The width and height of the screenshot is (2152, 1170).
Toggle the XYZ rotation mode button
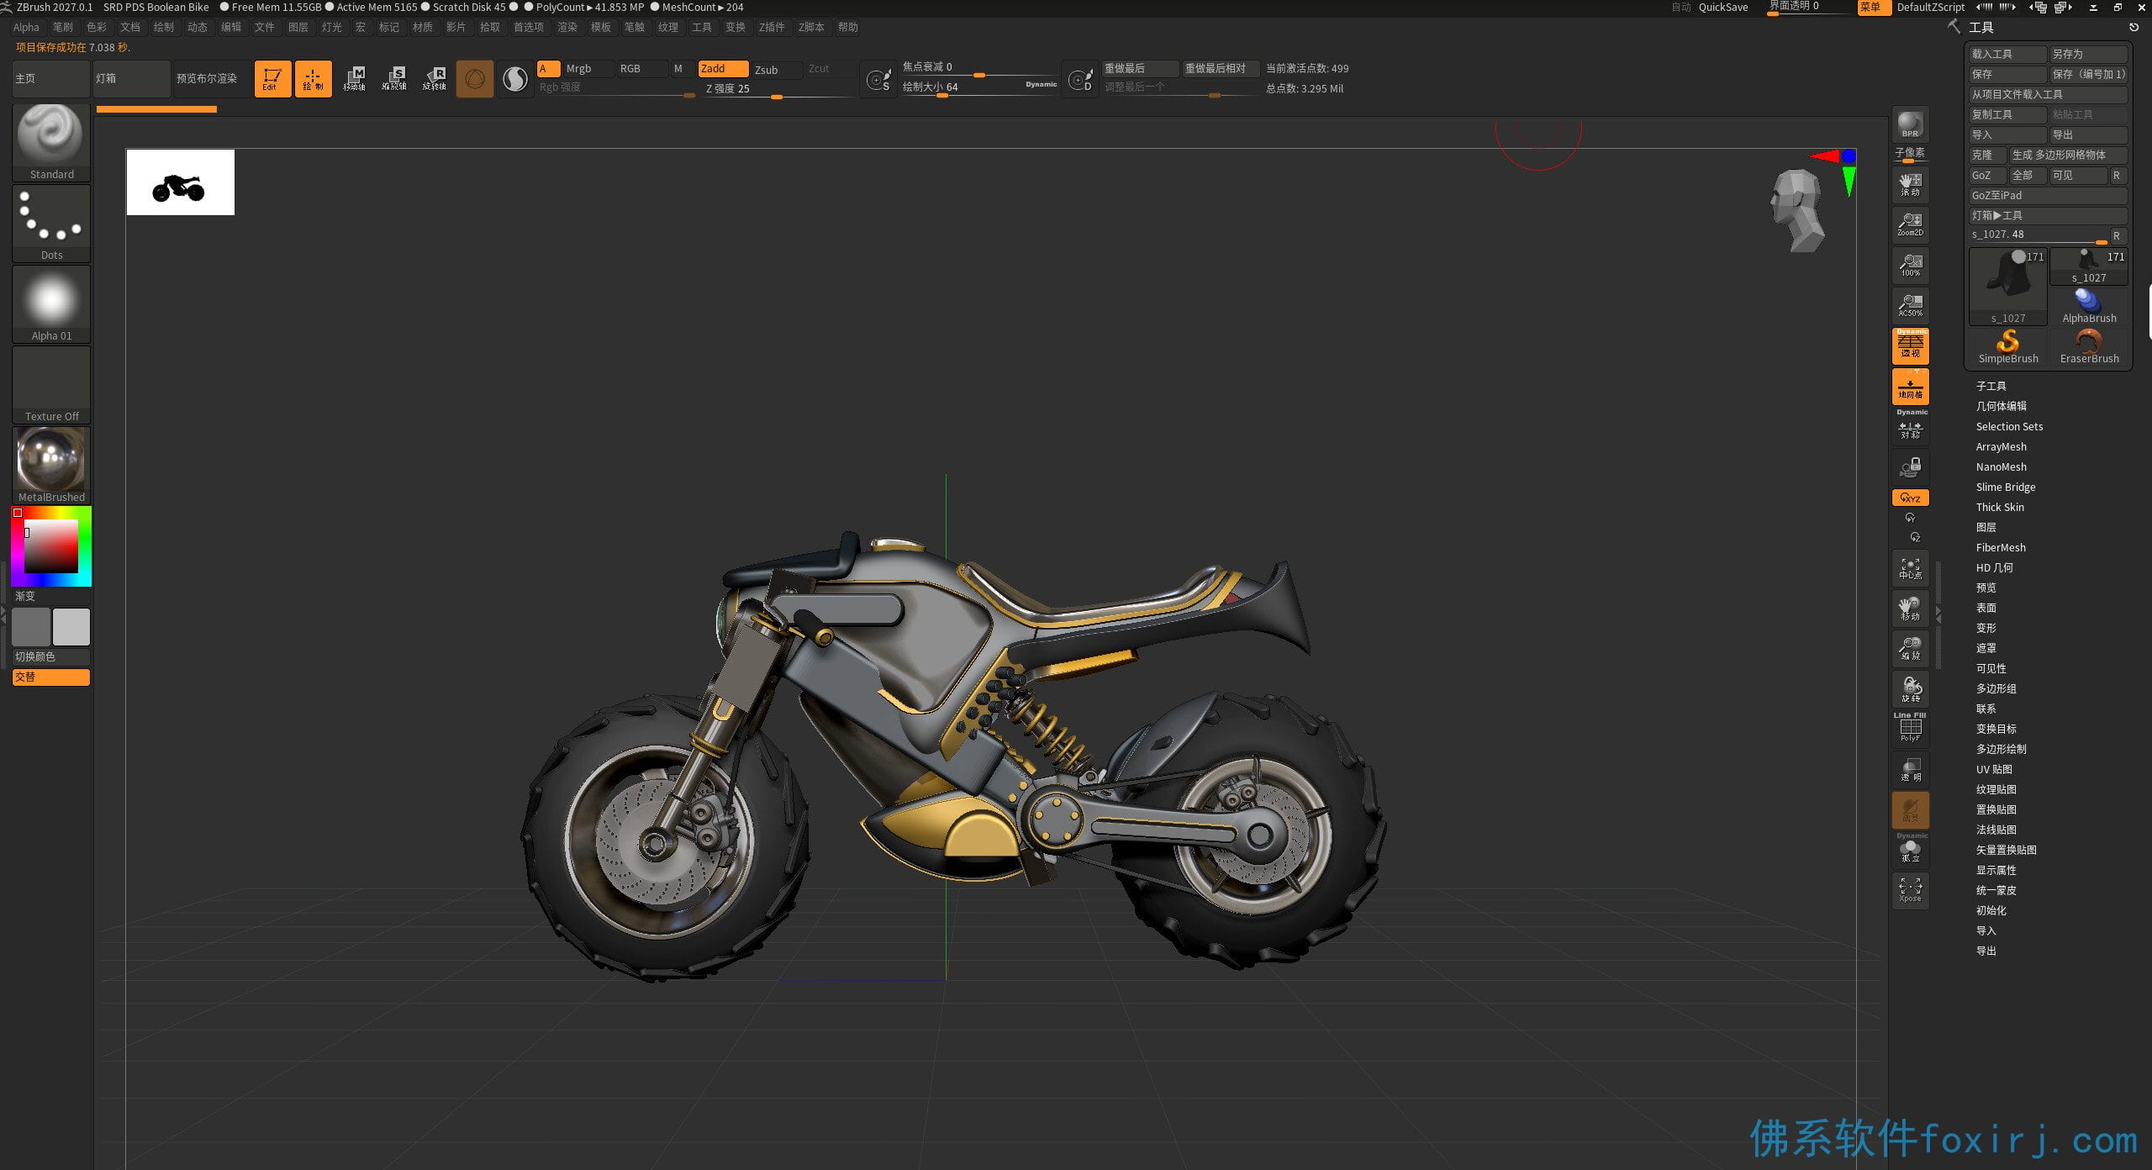tap(1910, 498)
